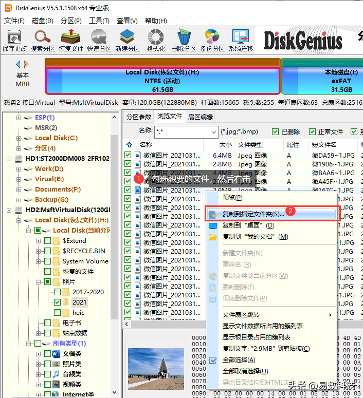Click the beach photo preview thumbnail
The image size is (363, 398).
(x=156, y=369)
